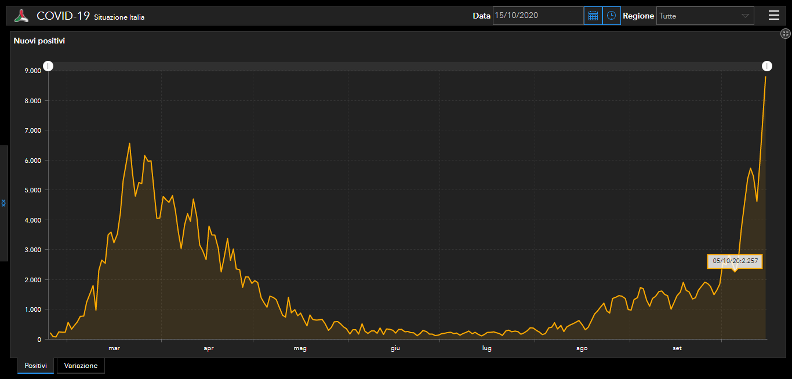
Task: Click the Italy dashboard logo
Action: point(21,16)
